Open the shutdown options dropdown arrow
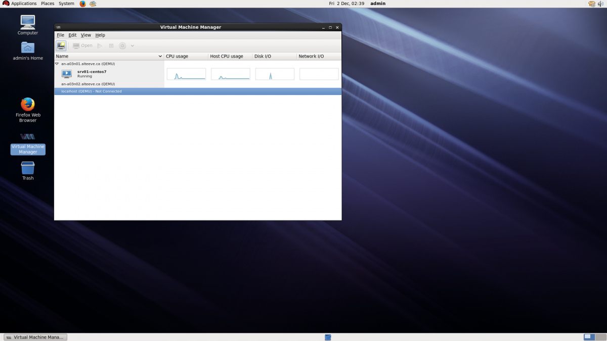The width and height of the screenshot is (607, 341). pyautogui.click(x=133, y=45)
